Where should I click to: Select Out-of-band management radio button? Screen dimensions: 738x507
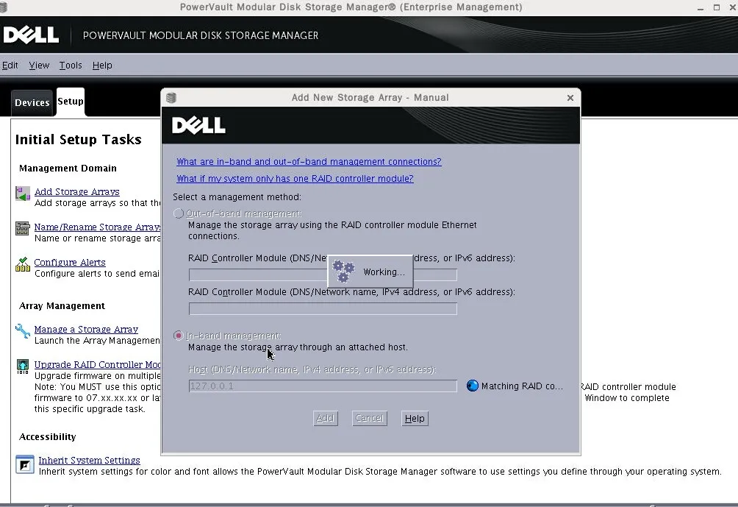click(179, 213)
